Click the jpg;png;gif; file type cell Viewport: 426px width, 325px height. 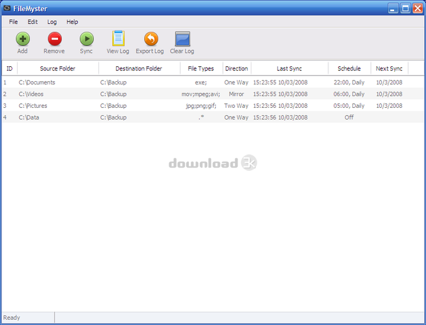pos(201,106)
